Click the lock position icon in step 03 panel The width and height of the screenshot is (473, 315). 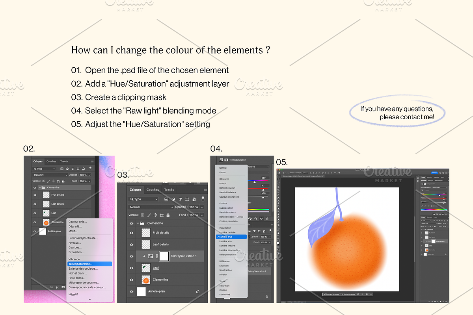155,215
